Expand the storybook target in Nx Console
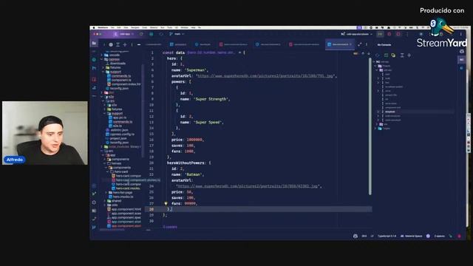The width and height of the screenshot is (473, 266). [x=378, y=112]
